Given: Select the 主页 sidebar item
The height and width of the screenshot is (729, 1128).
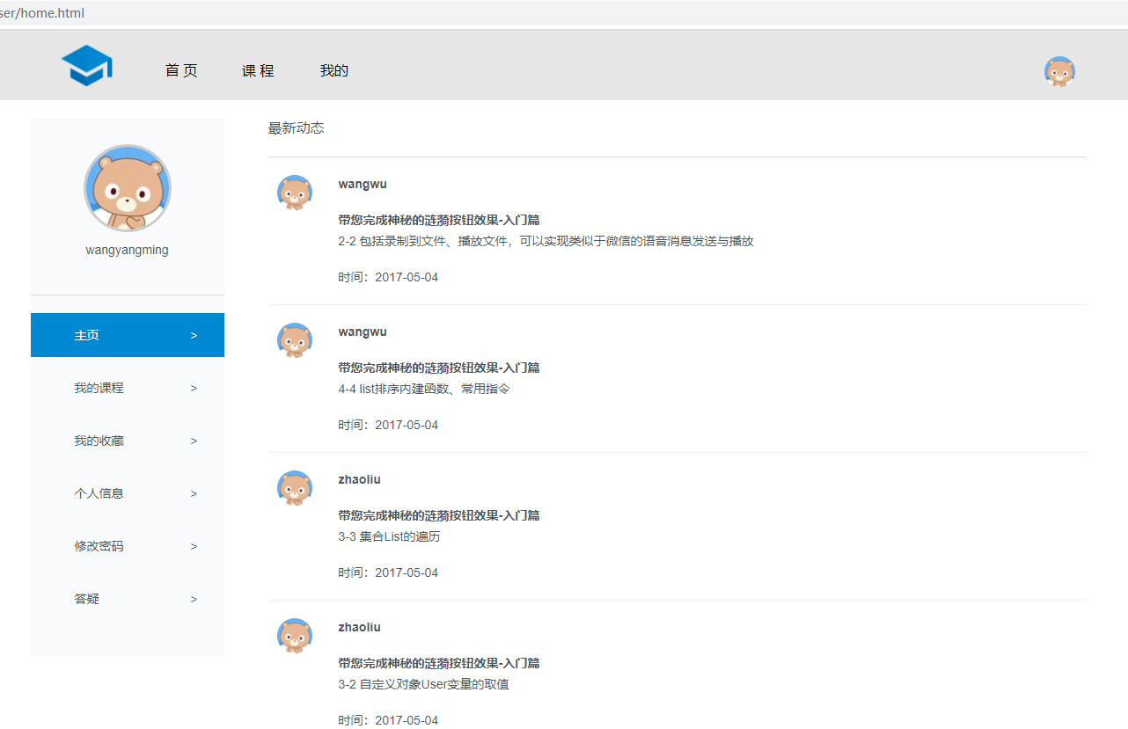Looking at the screenshot, I should click(x=128, y=335).
